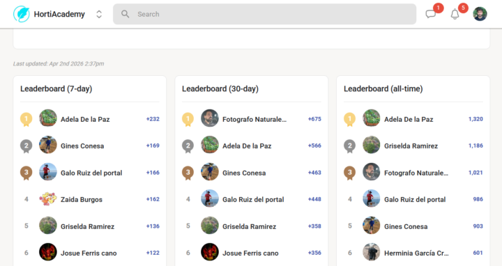
Task: Open Galo Ruiz del portal in 7-day leaderboard
Action: tap(91, 173)
